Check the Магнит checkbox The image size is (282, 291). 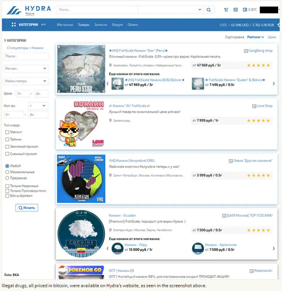tap(7, 132)
